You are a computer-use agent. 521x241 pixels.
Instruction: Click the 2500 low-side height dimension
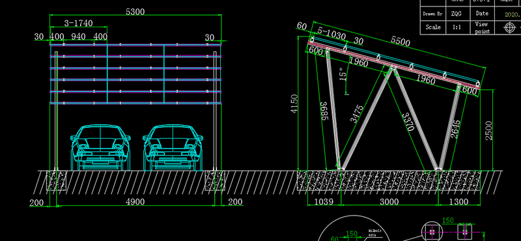coord(489,130)
